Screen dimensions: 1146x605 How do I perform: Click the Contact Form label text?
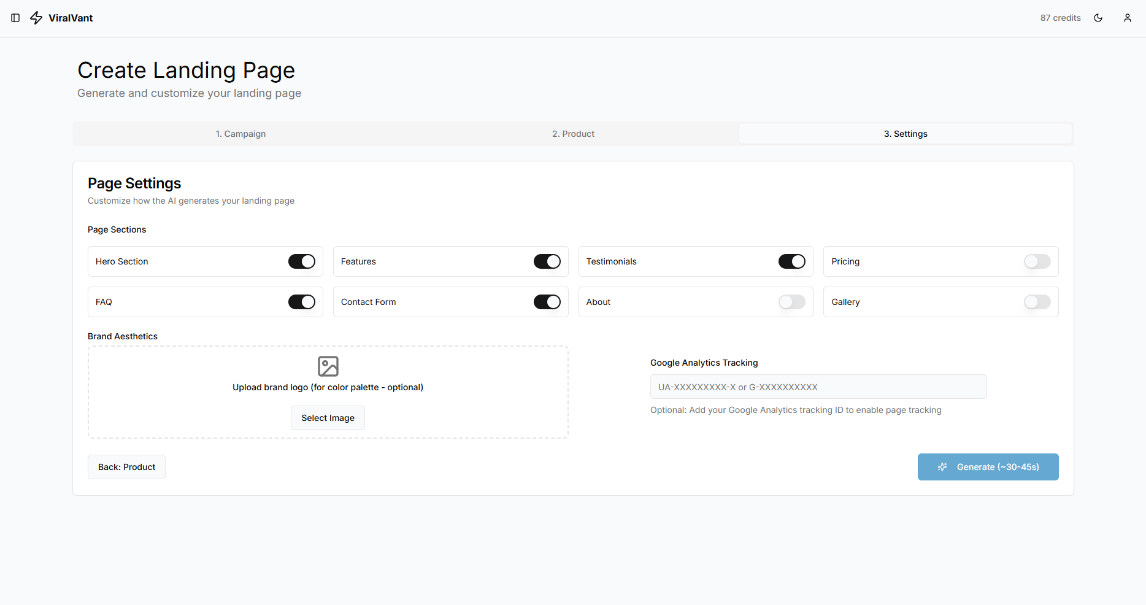pos(368,302)
